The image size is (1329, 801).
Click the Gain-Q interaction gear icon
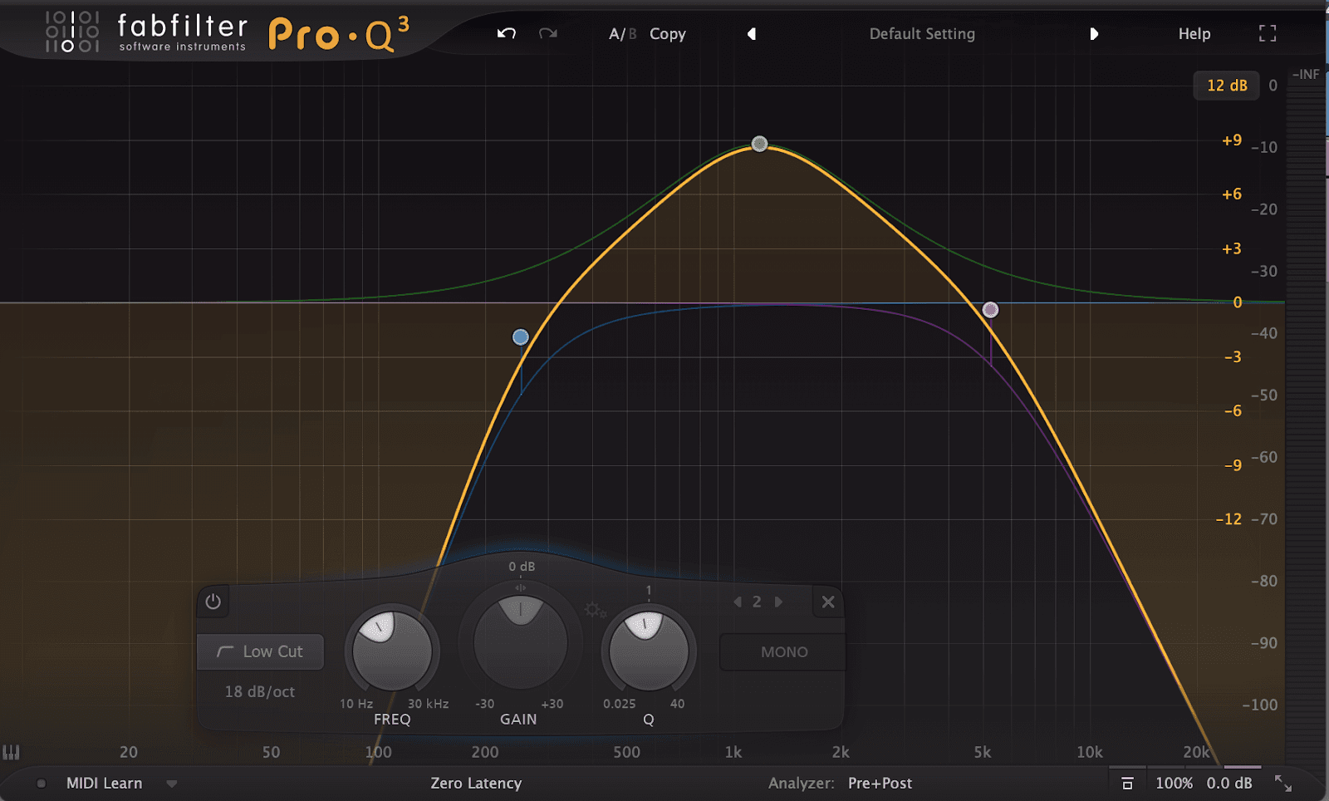click(595, 611)
